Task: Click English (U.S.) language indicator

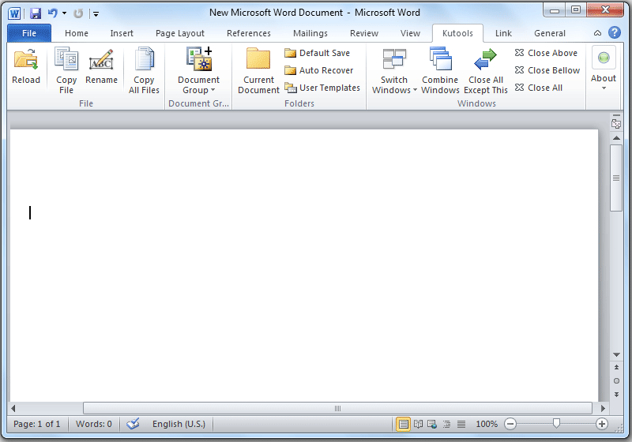Action: point(179,424)
